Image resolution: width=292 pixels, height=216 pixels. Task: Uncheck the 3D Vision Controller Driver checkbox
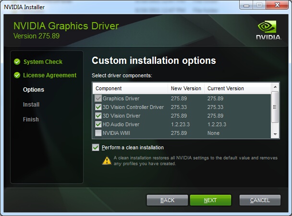[x=98, y=107]
